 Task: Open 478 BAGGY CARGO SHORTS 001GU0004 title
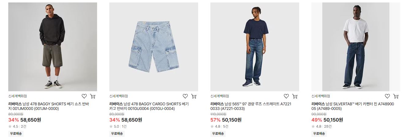point(149,106)
